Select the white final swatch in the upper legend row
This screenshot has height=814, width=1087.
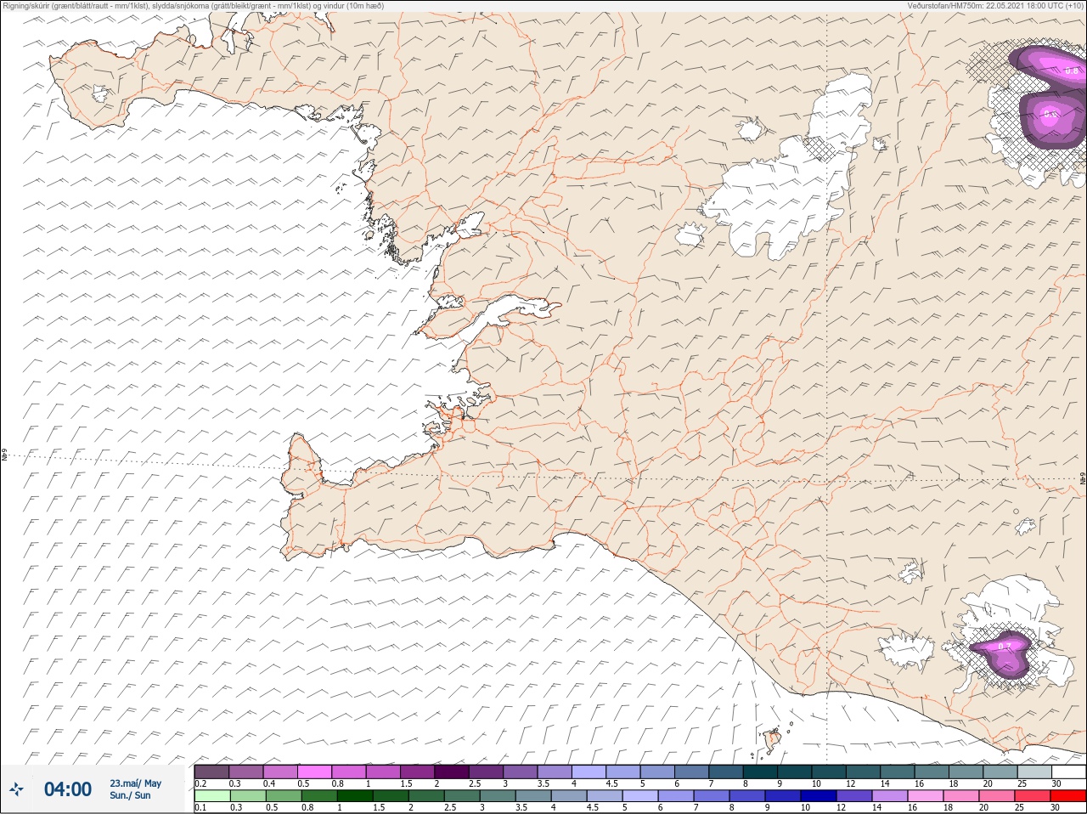click(x=1068, y=772)
